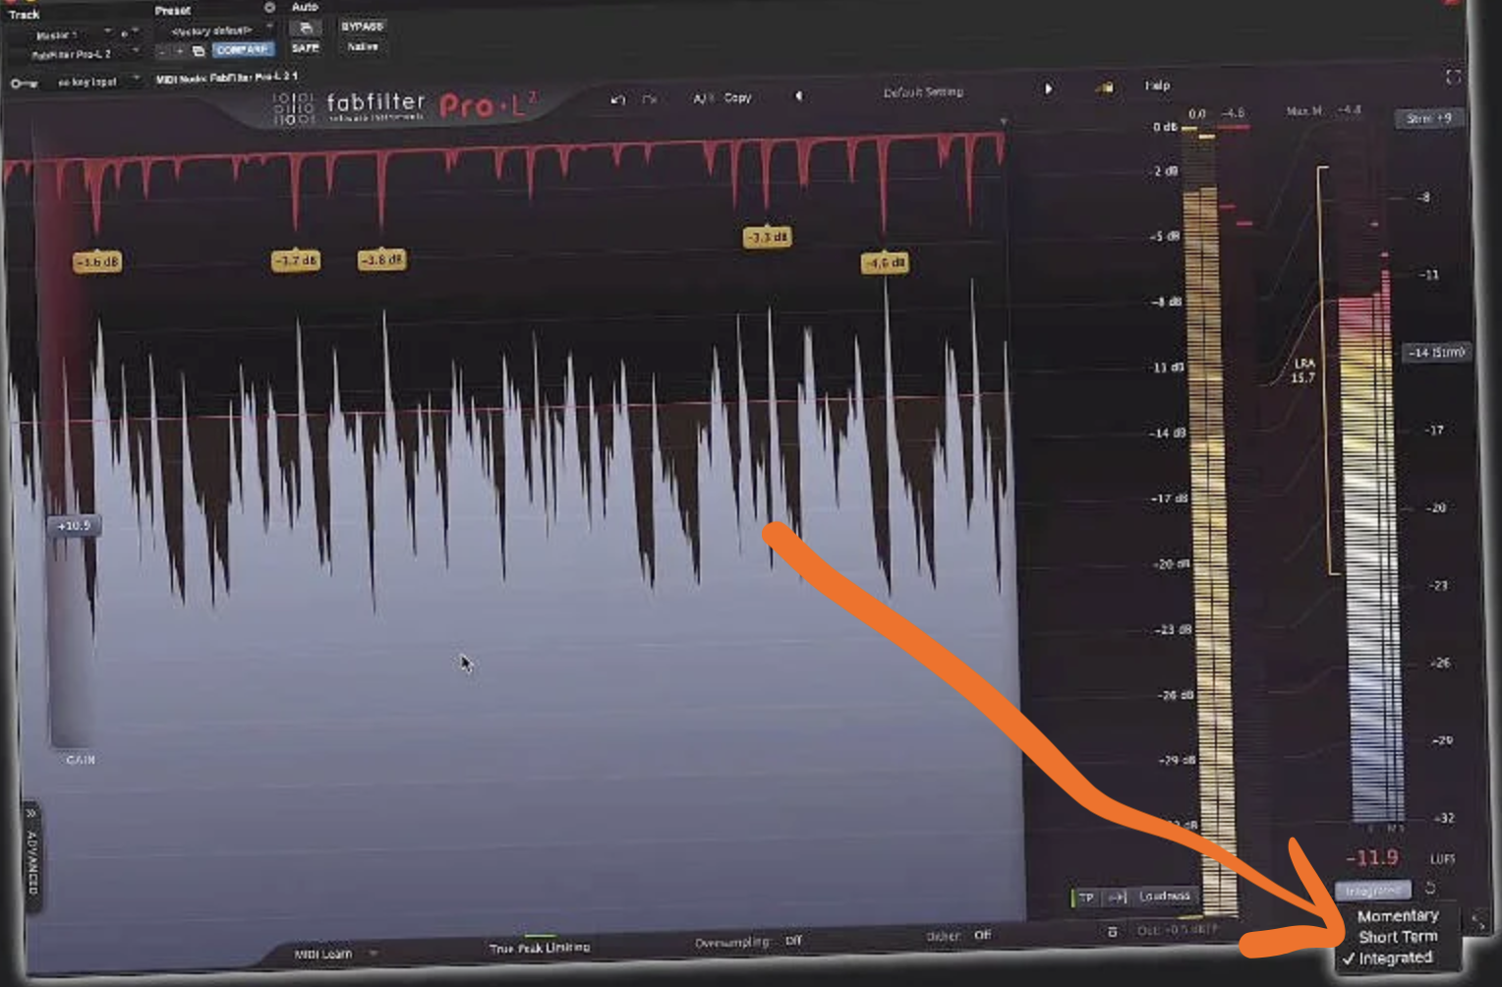Image resolution: width=1502 pixels, height=987 pixels.
Task: Click the Track header label
Action: pyautogui.click(x=24, y=15)
